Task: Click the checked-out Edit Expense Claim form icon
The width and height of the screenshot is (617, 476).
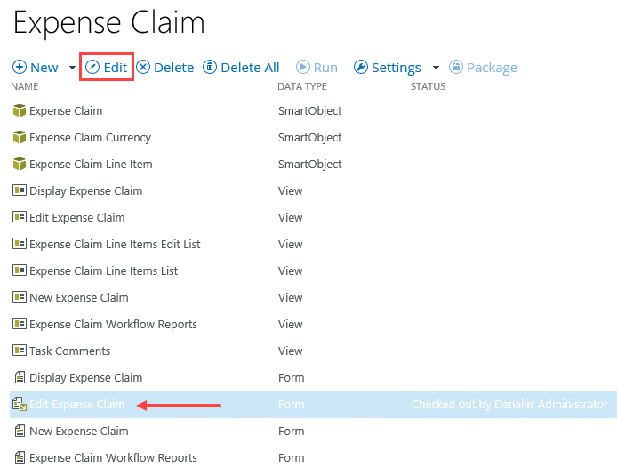Action: click(x=20, y=405)
